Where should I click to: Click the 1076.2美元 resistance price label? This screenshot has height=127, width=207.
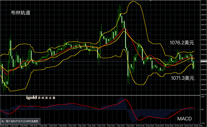tap(182, 43)
